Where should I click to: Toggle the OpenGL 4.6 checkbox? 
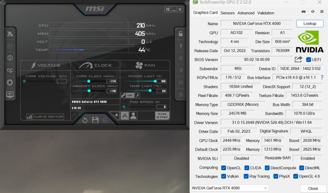pos(296,176)
